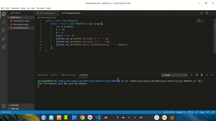
Task: Change UTF-8 encoding in status bar
Action: point(190,112)
